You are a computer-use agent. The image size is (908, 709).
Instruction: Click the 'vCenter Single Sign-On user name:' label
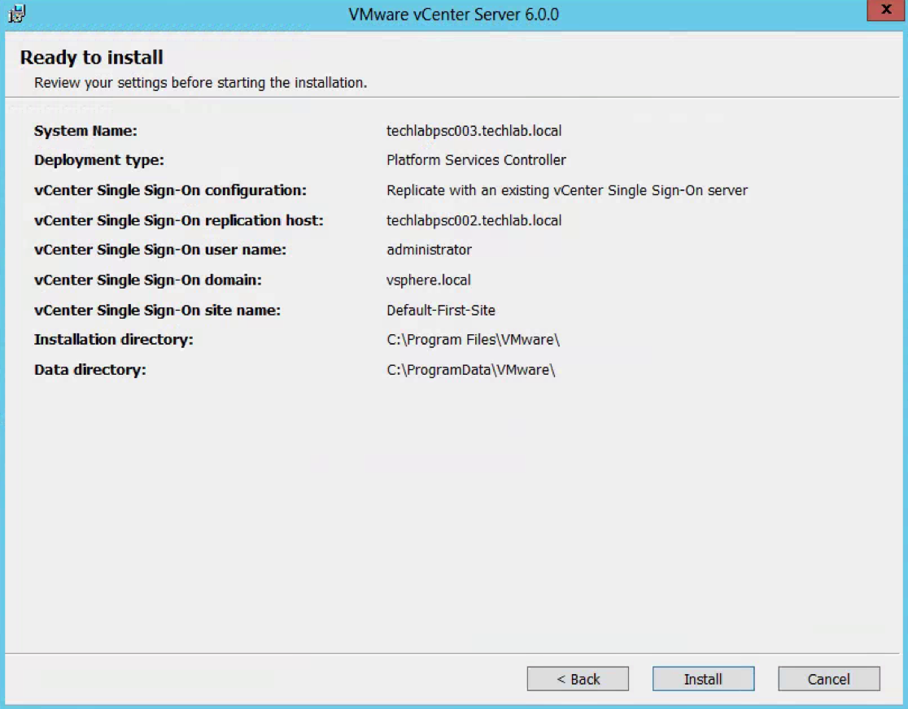tap(159, 250)
